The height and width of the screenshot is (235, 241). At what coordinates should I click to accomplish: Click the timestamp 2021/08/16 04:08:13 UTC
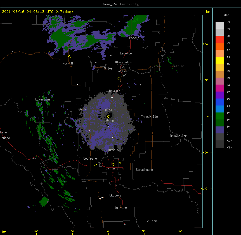[28, 12]
